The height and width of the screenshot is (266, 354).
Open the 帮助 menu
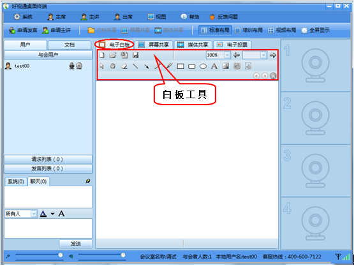(190, 17)
